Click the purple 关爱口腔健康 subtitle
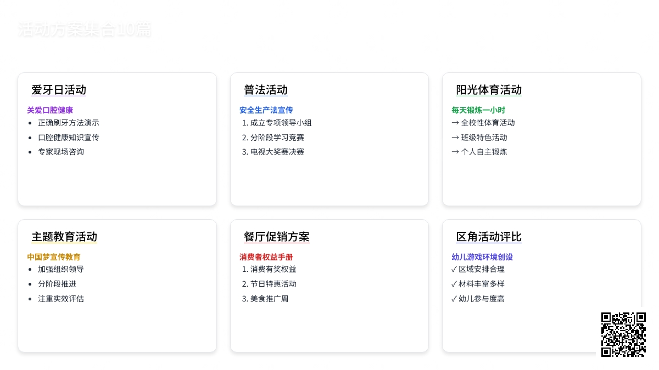 pos(50,110)
